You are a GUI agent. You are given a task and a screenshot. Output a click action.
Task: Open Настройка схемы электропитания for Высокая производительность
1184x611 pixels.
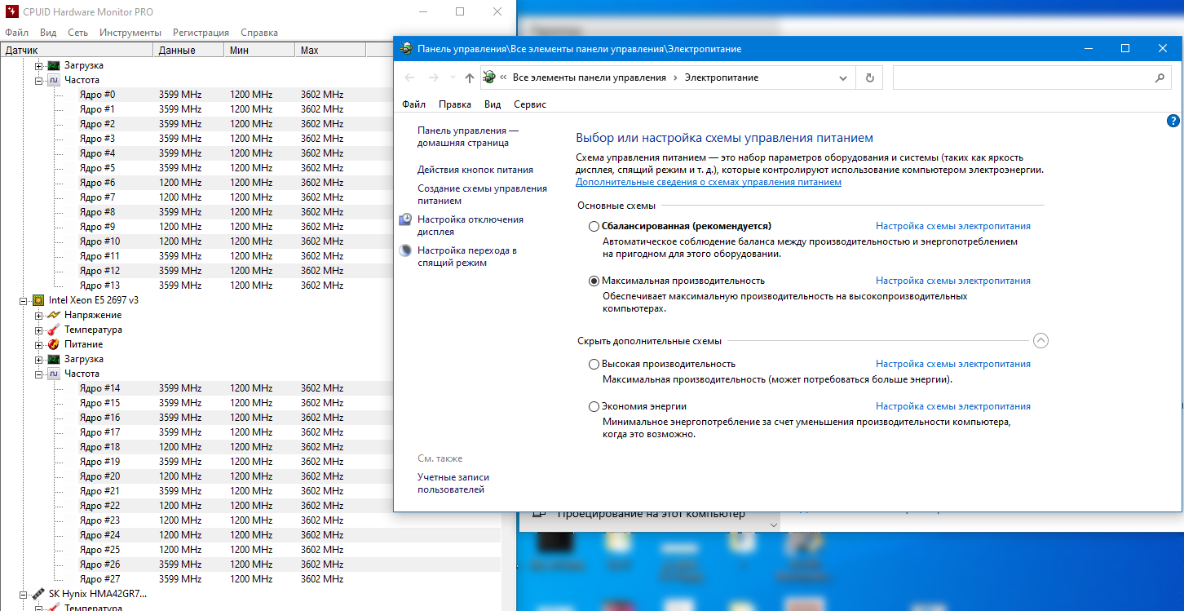pos(953,364)
